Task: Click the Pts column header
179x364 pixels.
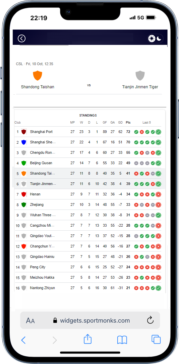Action: 128,123
